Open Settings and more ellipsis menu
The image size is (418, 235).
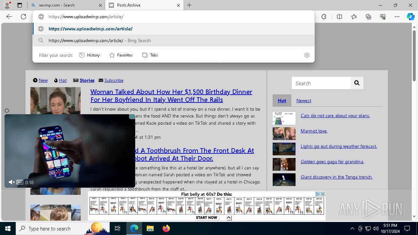(397, 17)
